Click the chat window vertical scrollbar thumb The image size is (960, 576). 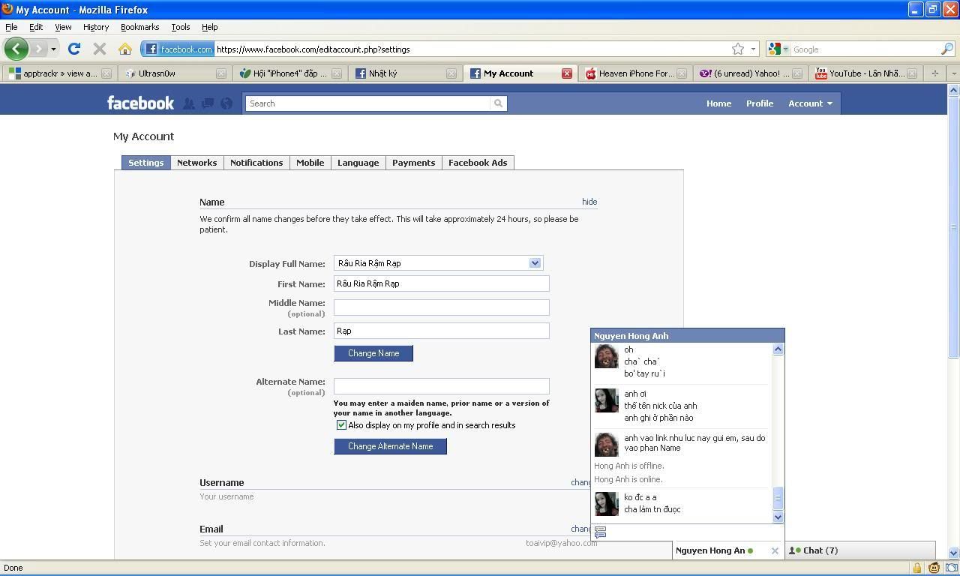[x=778, y=499]
